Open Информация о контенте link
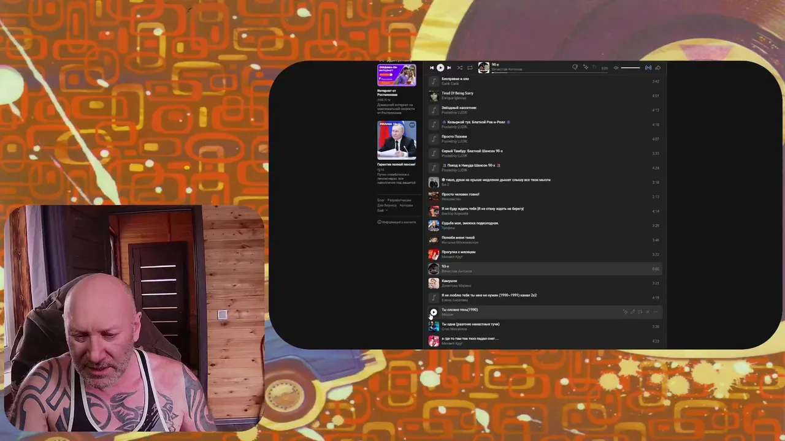 (397, 222)
